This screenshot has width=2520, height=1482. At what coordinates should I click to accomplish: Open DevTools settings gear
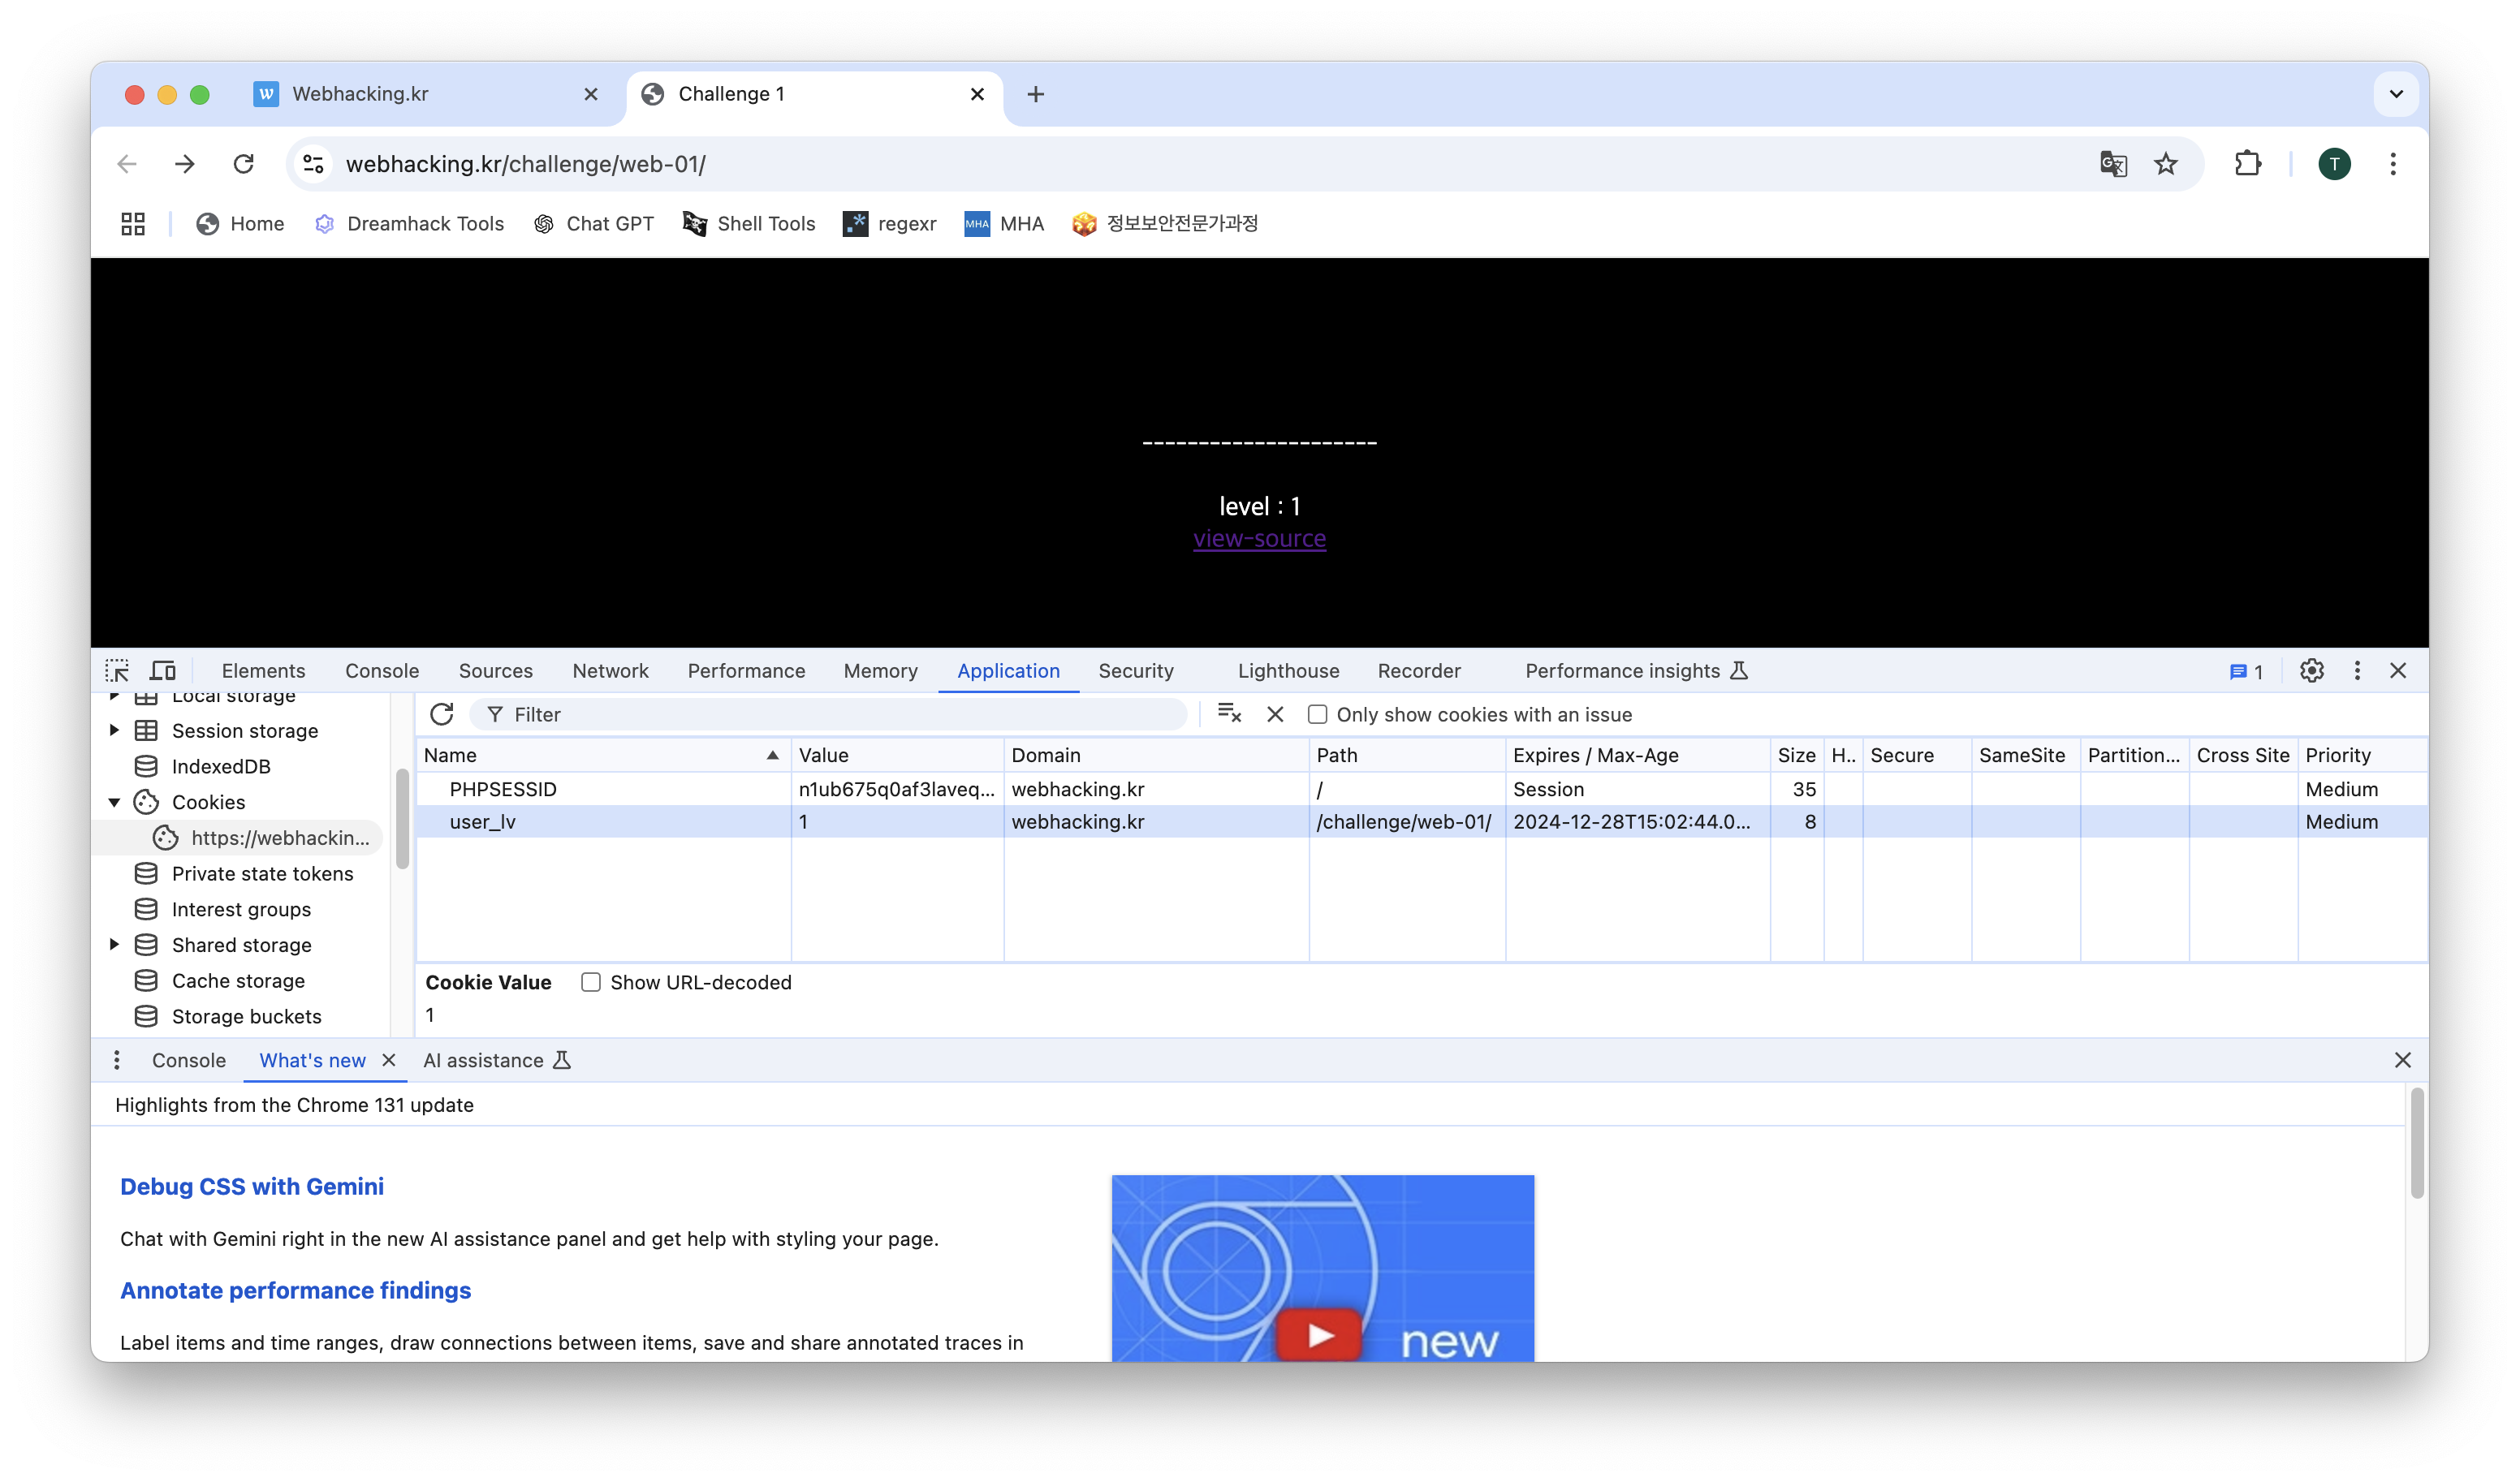click(2311, 670)
